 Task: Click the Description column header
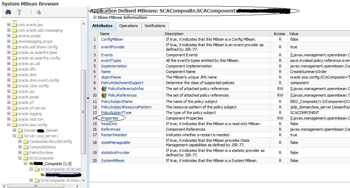(x=174, y=34)
